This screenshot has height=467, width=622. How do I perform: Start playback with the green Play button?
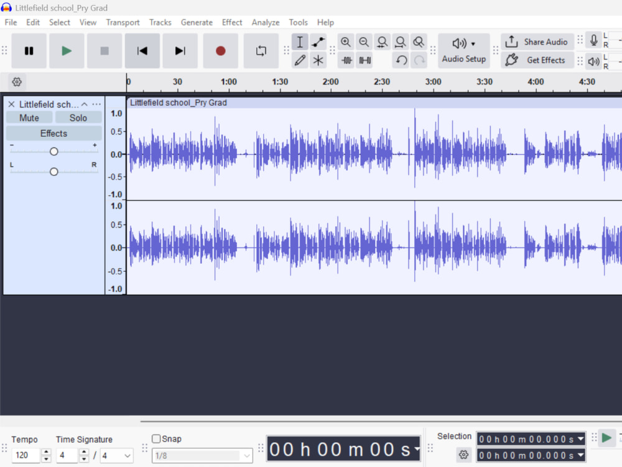[67, 51]
